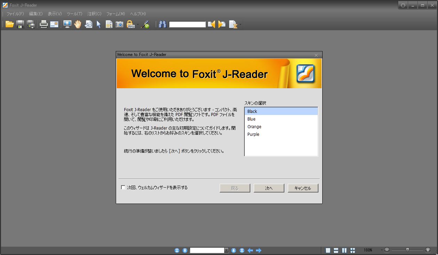Viewport: 438px width, 255px height.
Task: Open the 表示(V) menu
Action: click(x=55, y=14)
